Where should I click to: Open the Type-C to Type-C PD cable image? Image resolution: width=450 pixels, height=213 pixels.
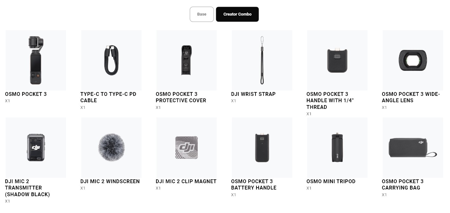pyautogui.click(x=111, y=60)
